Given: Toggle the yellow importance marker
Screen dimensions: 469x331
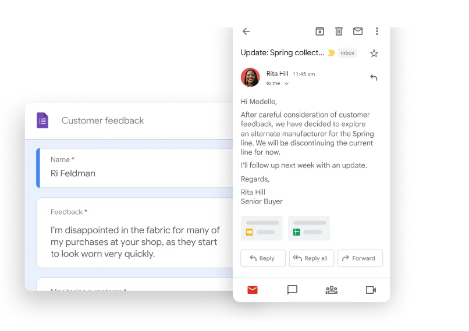Looking at the screenshot, I should pyautogui.click(x=331, y=53).
